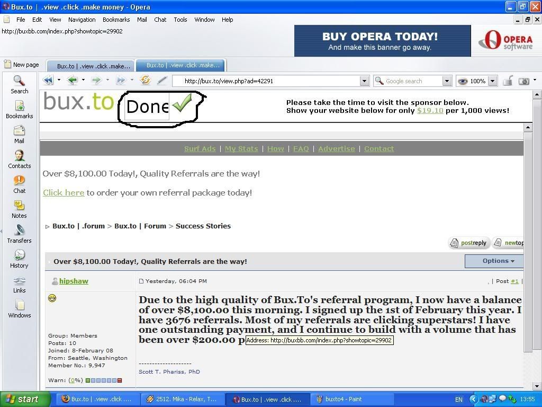Show hidden tray icons with the arrow
This screenshot has height=407, width=542.
tap(473, 399)
